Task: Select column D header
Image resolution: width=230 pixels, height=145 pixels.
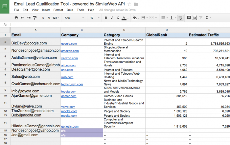Action: coord(167,30)
